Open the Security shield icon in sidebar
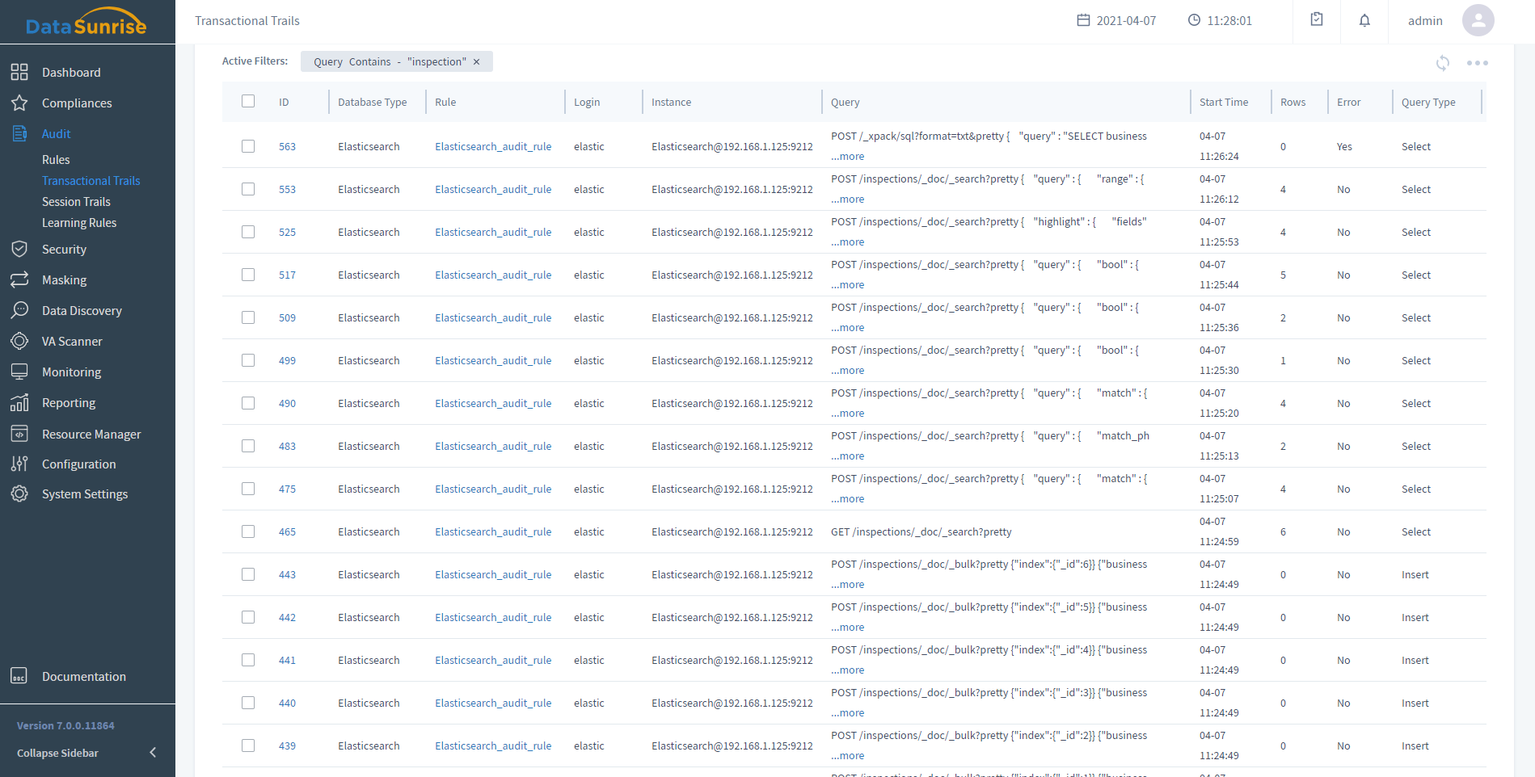1535x777 pixels. (19, 250)
